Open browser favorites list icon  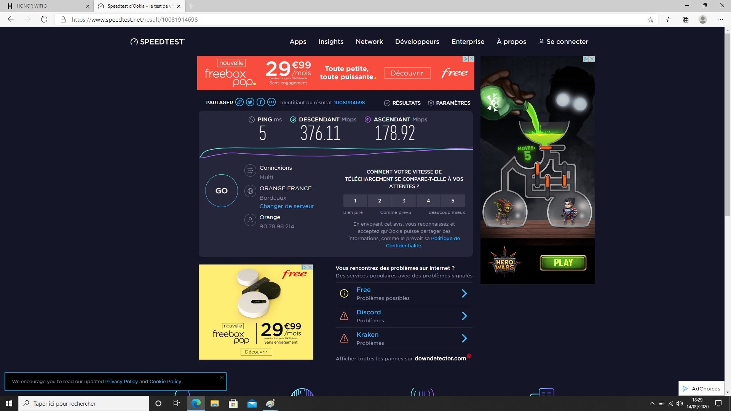click(669, 19)
